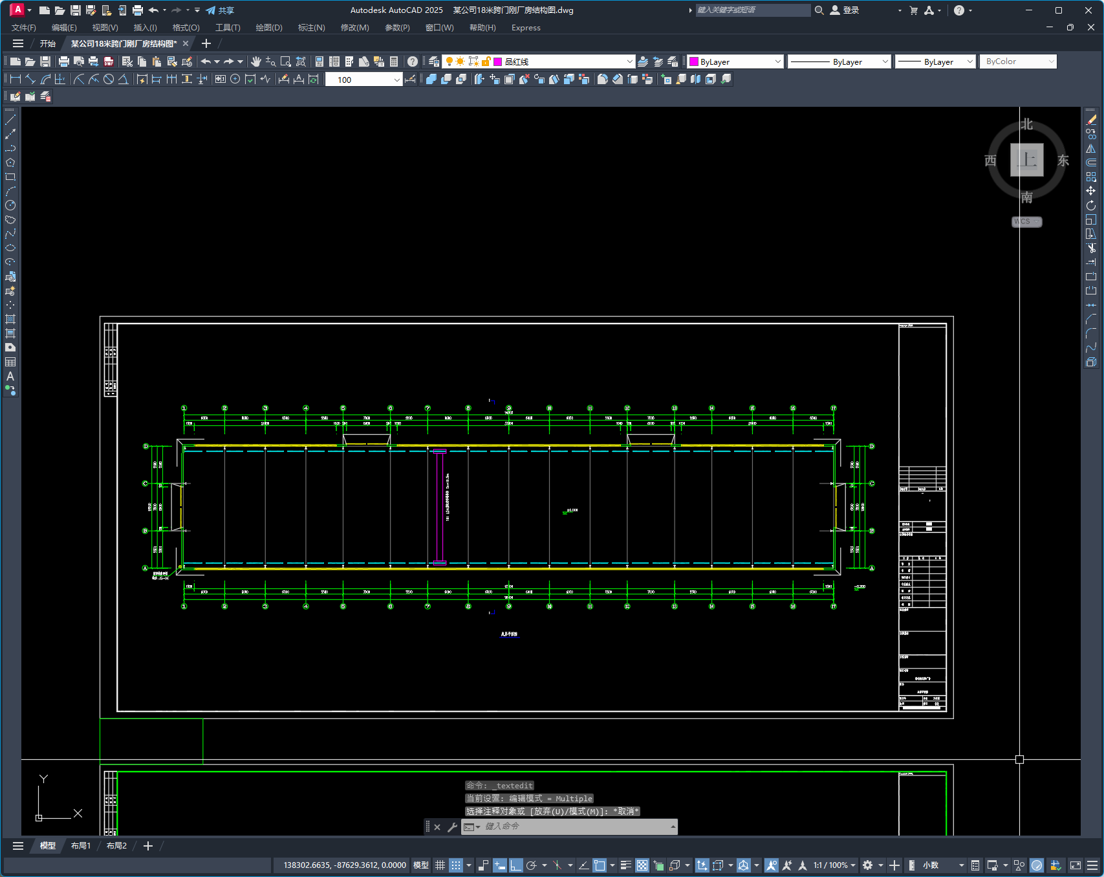Image resolution: width=1104 pixels, height=877 pixels.
Task: Click the Diameter dimension tool
Action: click(109, 79)
